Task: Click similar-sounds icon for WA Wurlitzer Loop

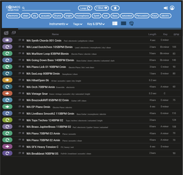Action: (20, 53)
